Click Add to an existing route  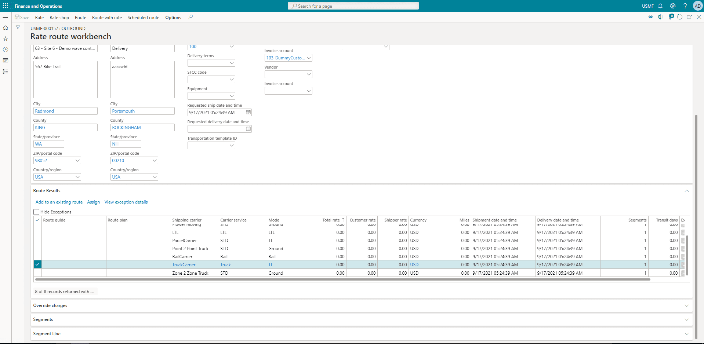(x=59, y=202)
